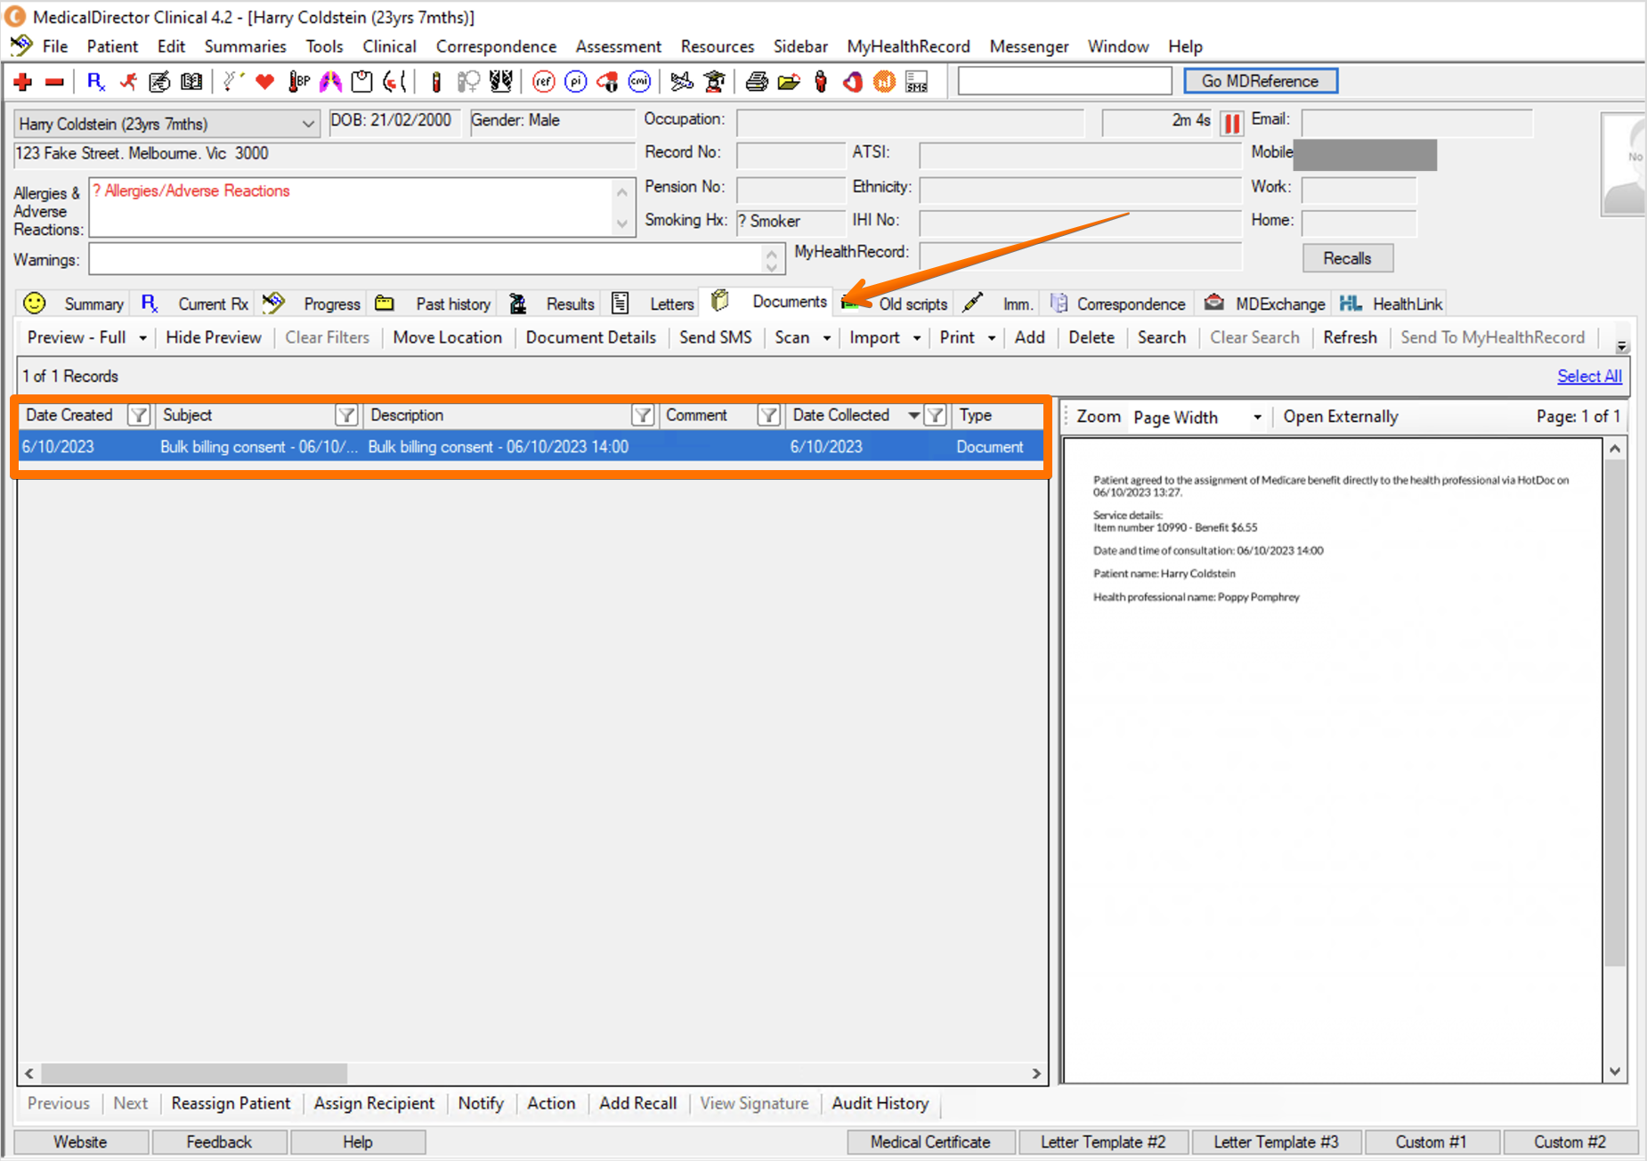The height and width of the screenshot is (1161, 1647).
Task: Click the letter writer notepad icon
Action: coord(159,82)
